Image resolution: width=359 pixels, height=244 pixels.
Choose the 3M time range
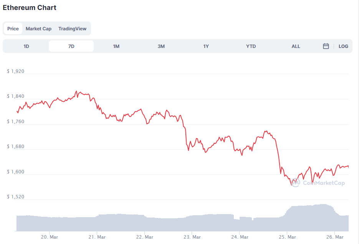click(161, 46)
